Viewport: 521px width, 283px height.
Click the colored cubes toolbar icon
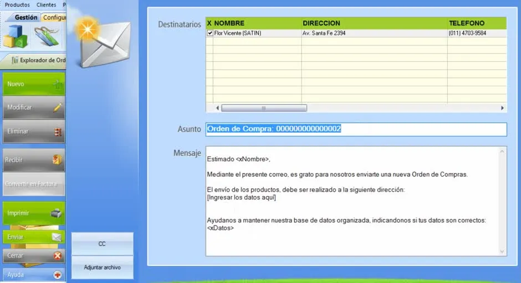[16, 36]
